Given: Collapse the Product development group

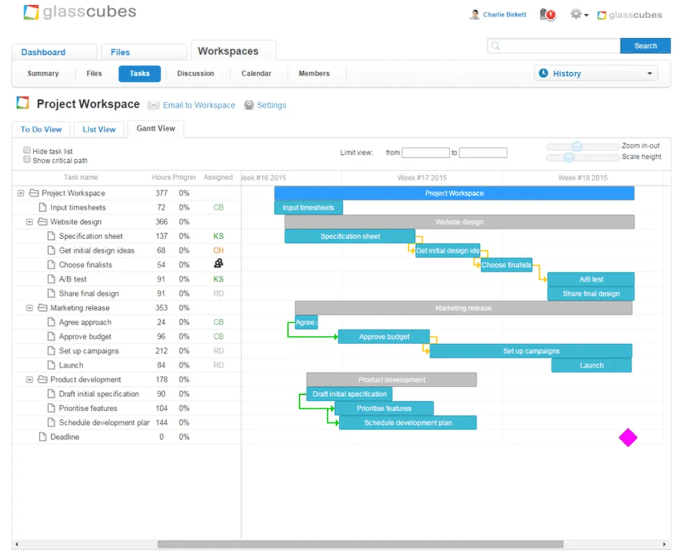Looking at the screenshot, I should coord(30,379).
